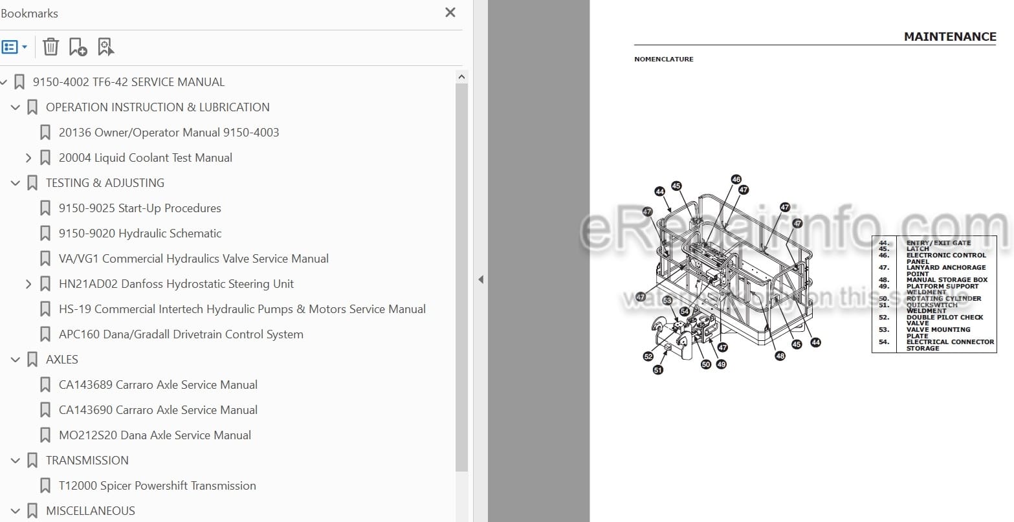
Task: Click callout 48 on platform diagram
Action: 780,356
